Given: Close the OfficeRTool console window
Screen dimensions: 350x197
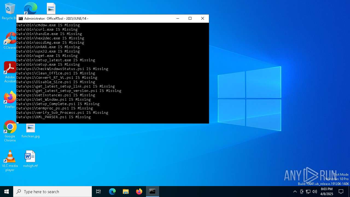Looking at the screenshot, I should point(203,19).
